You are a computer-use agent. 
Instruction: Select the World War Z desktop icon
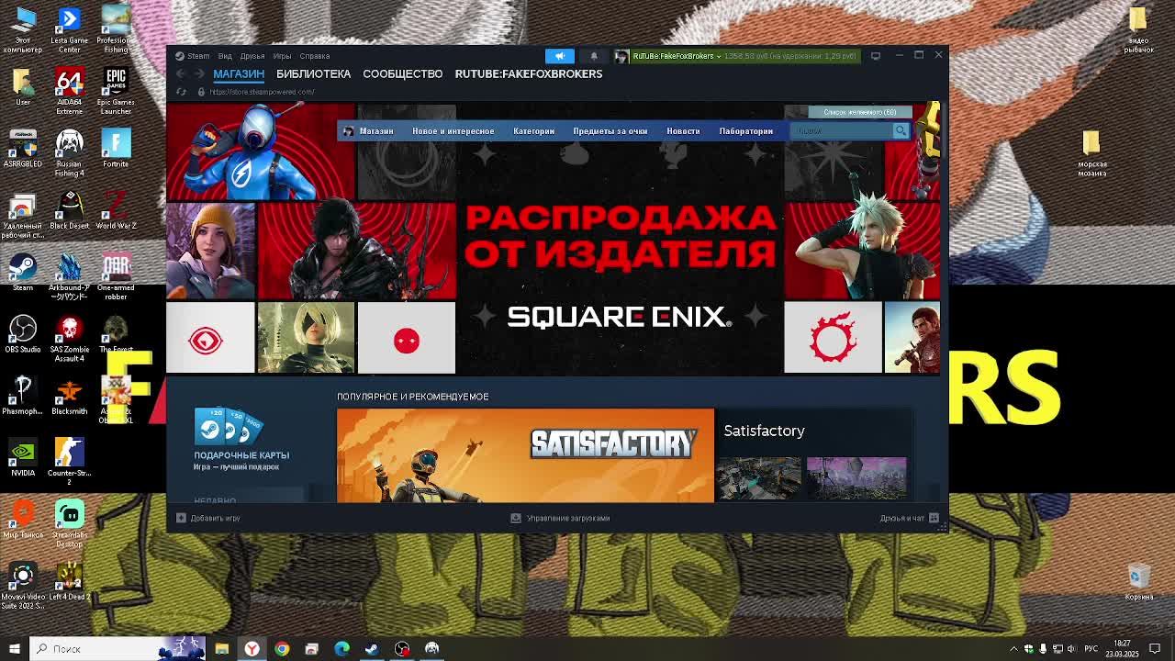116,210
